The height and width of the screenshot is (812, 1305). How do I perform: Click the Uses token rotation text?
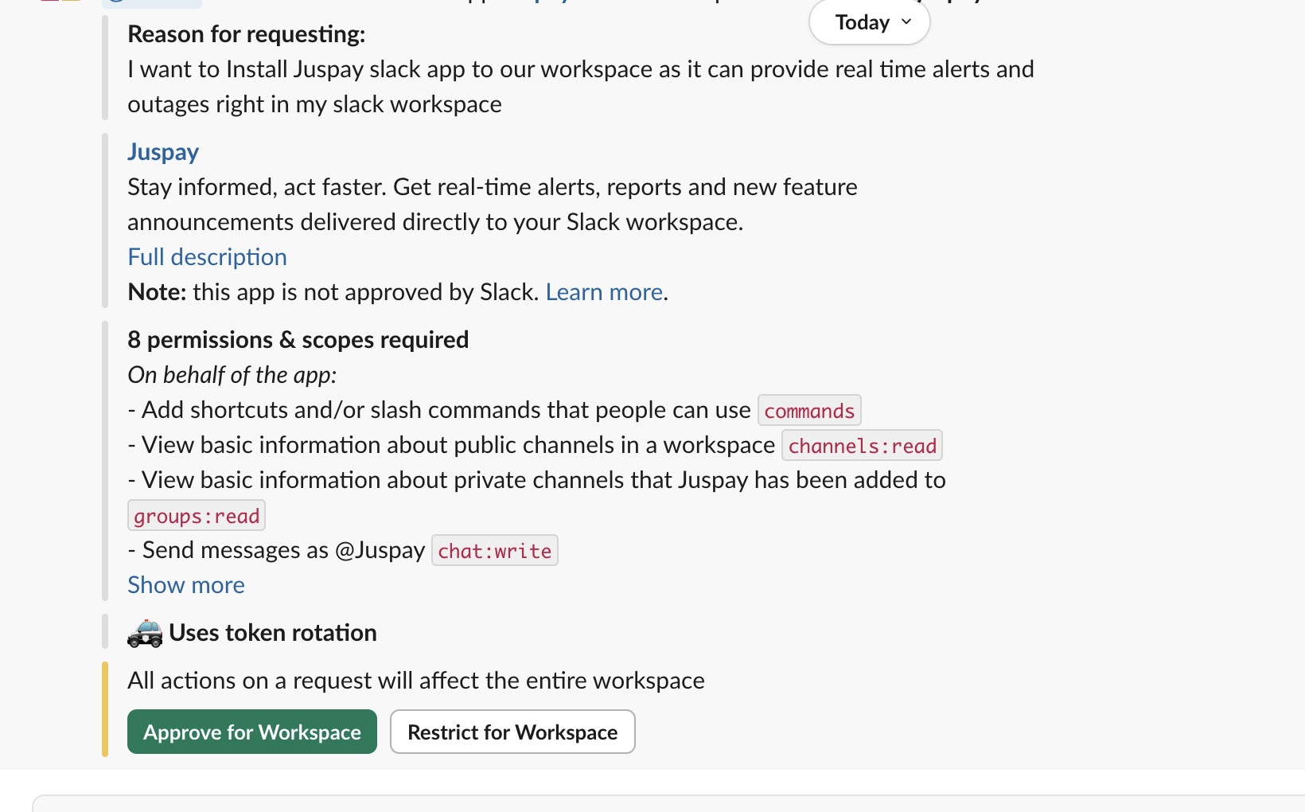pos(272,633)
